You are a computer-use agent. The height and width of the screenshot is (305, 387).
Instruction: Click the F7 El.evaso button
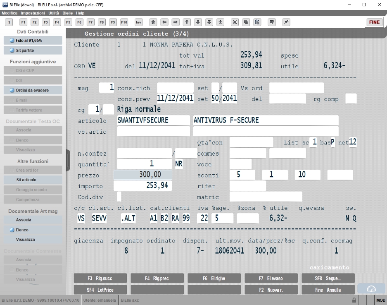tap(271, 278)
